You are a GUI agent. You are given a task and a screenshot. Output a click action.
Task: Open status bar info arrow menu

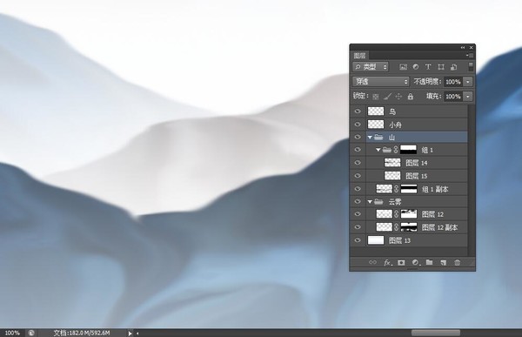pos(130,333)
